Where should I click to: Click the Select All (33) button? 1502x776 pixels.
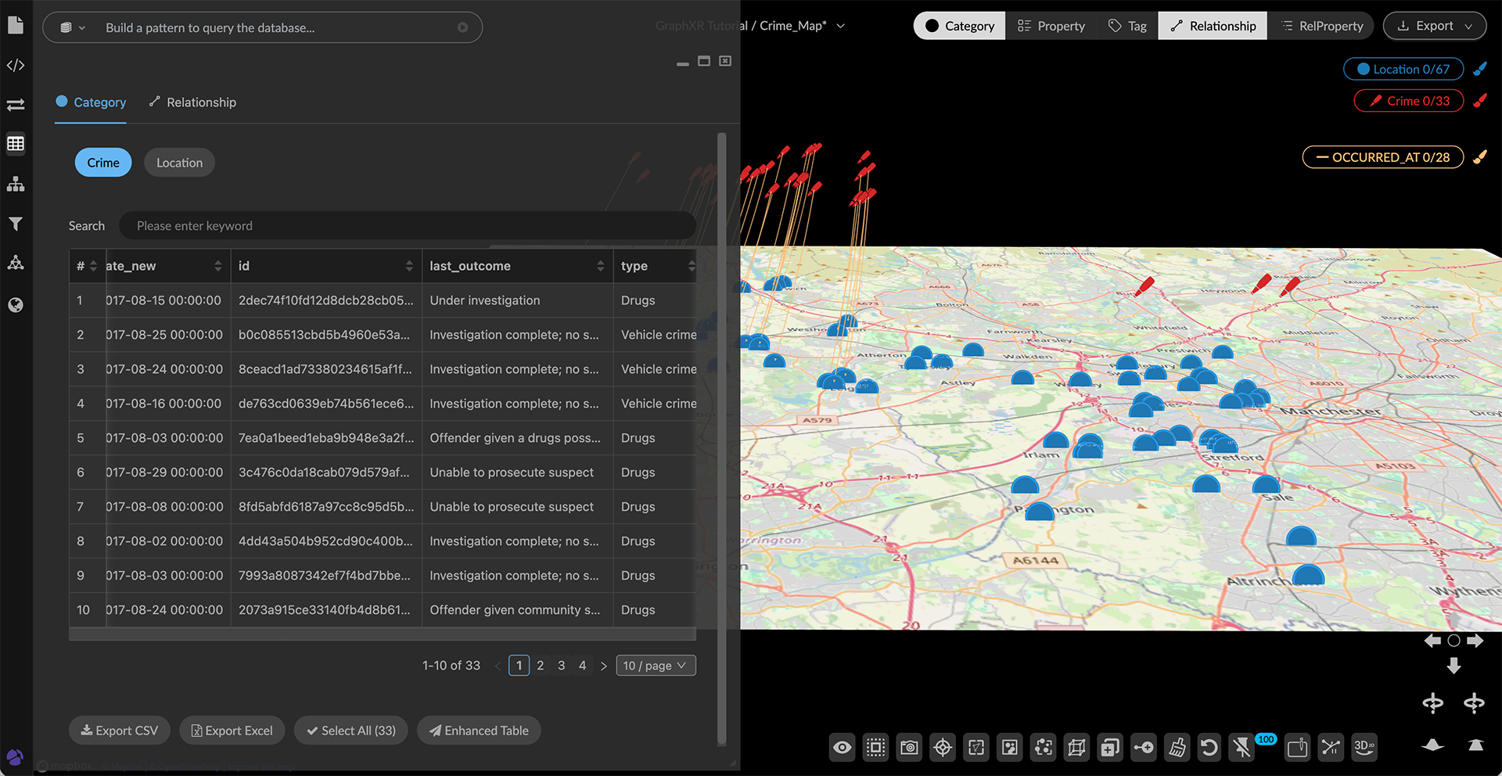pyautogui.click(x=350, y=731)
